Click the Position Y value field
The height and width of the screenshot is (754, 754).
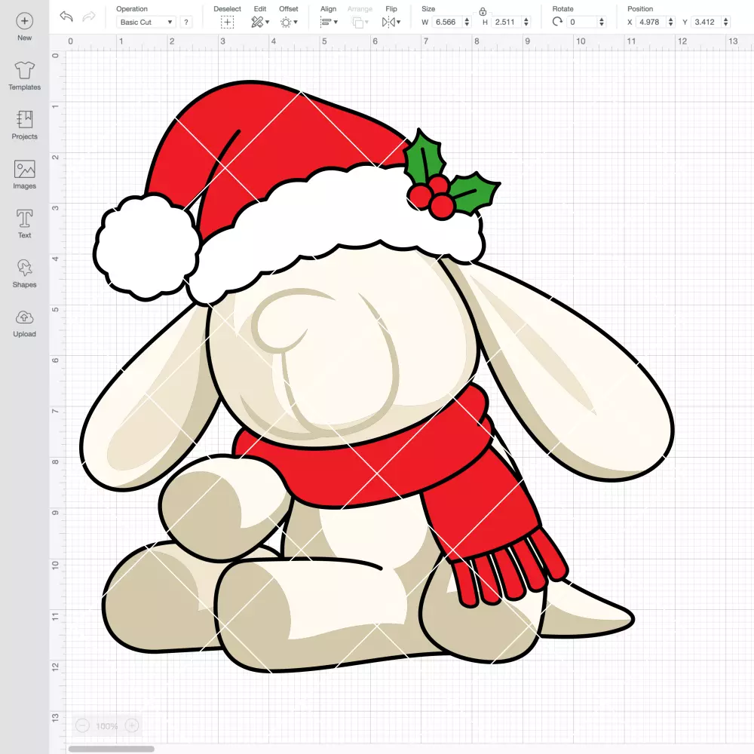point(706,22)
